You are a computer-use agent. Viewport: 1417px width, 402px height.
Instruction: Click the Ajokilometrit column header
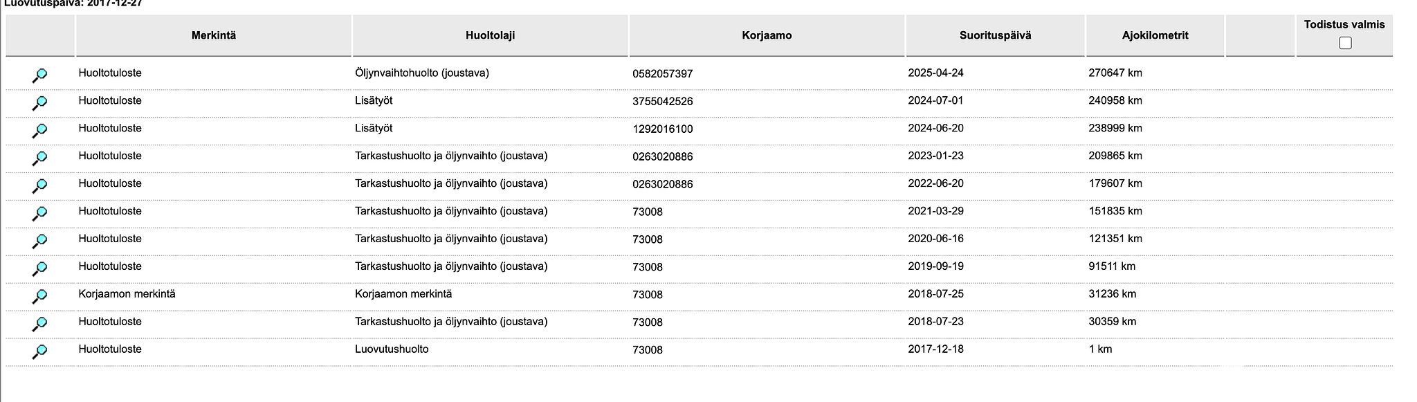(1155, 35)
